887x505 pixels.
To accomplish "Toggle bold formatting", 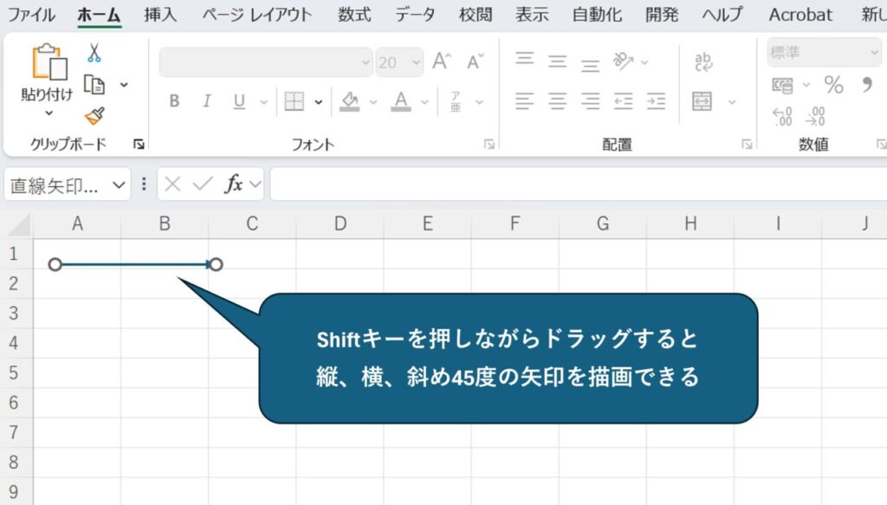I will [x=174, y=101].
